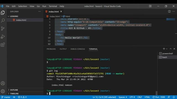
Task: Change encoding via UTF-8 status entry
Action: point(132,97)
